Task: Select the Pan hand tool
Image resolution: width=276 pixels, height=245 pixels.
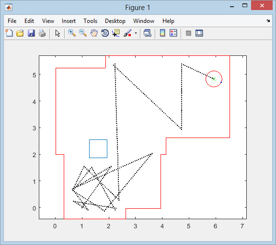Action: tap(94, 33)
